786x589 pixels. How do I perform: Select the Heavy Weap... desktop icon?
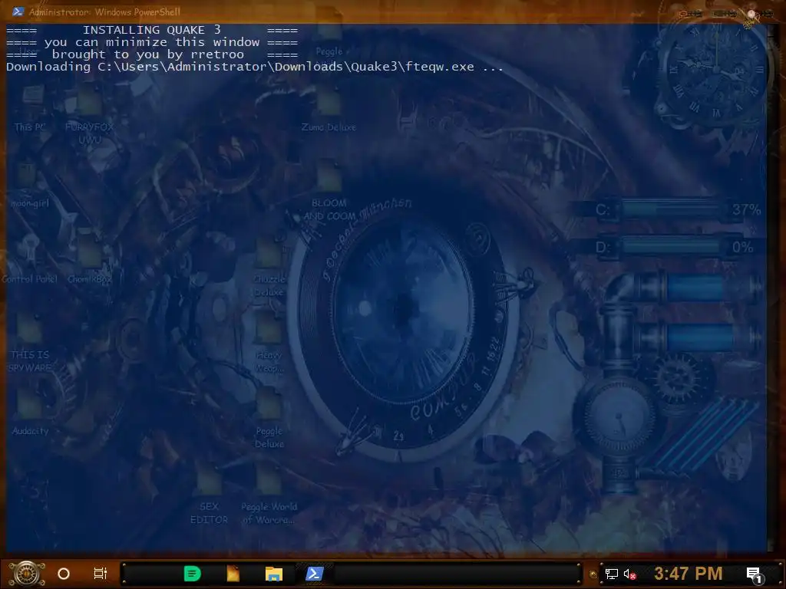tap(269, 343)
